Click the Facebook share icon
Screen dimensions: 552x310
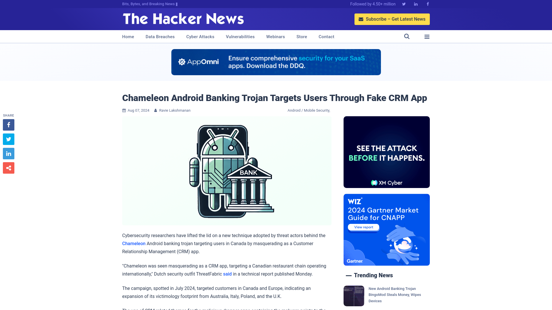pyautogui.click(x=8, y=125)
